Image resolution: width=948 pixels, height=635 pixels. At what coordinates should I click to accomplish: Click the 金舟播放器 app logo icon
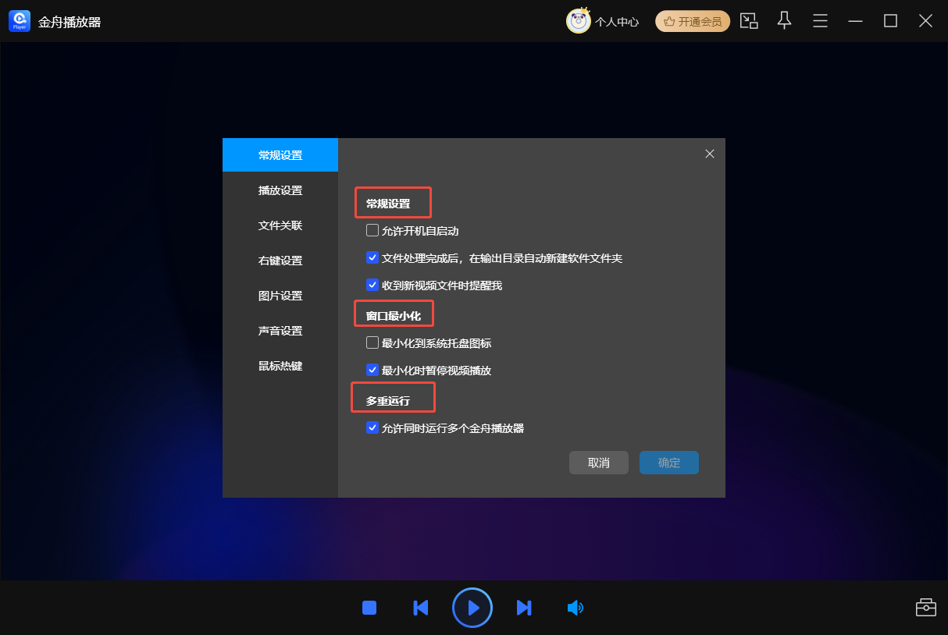coord(20,21)
